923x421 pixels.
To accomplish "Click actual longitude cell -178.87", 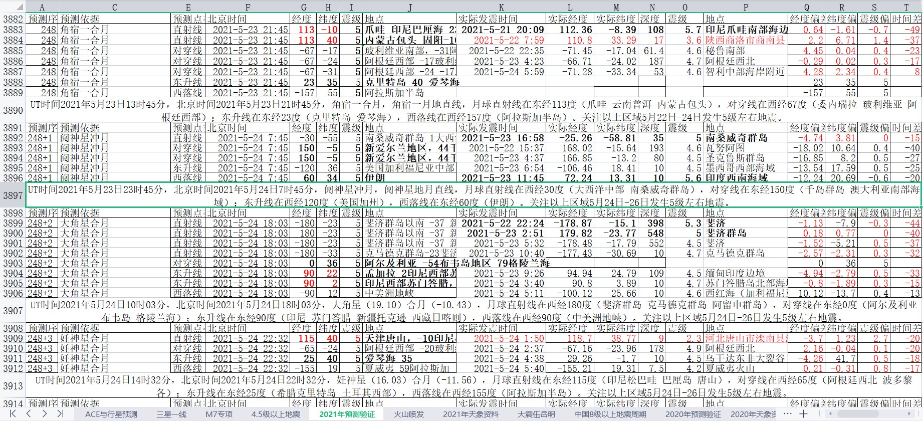I will point(570,223).
